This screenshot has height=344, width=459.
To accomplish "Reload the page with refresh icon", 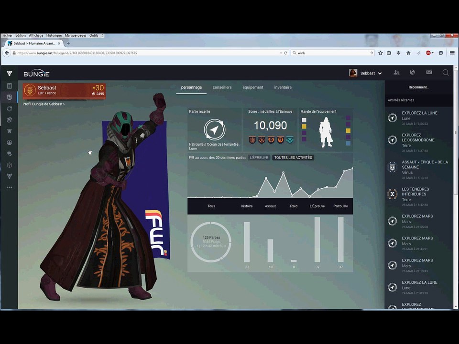I will point(286,53).
